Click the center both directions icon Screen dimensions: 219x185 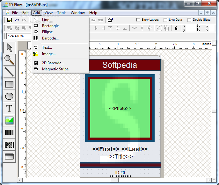[149, 28]
